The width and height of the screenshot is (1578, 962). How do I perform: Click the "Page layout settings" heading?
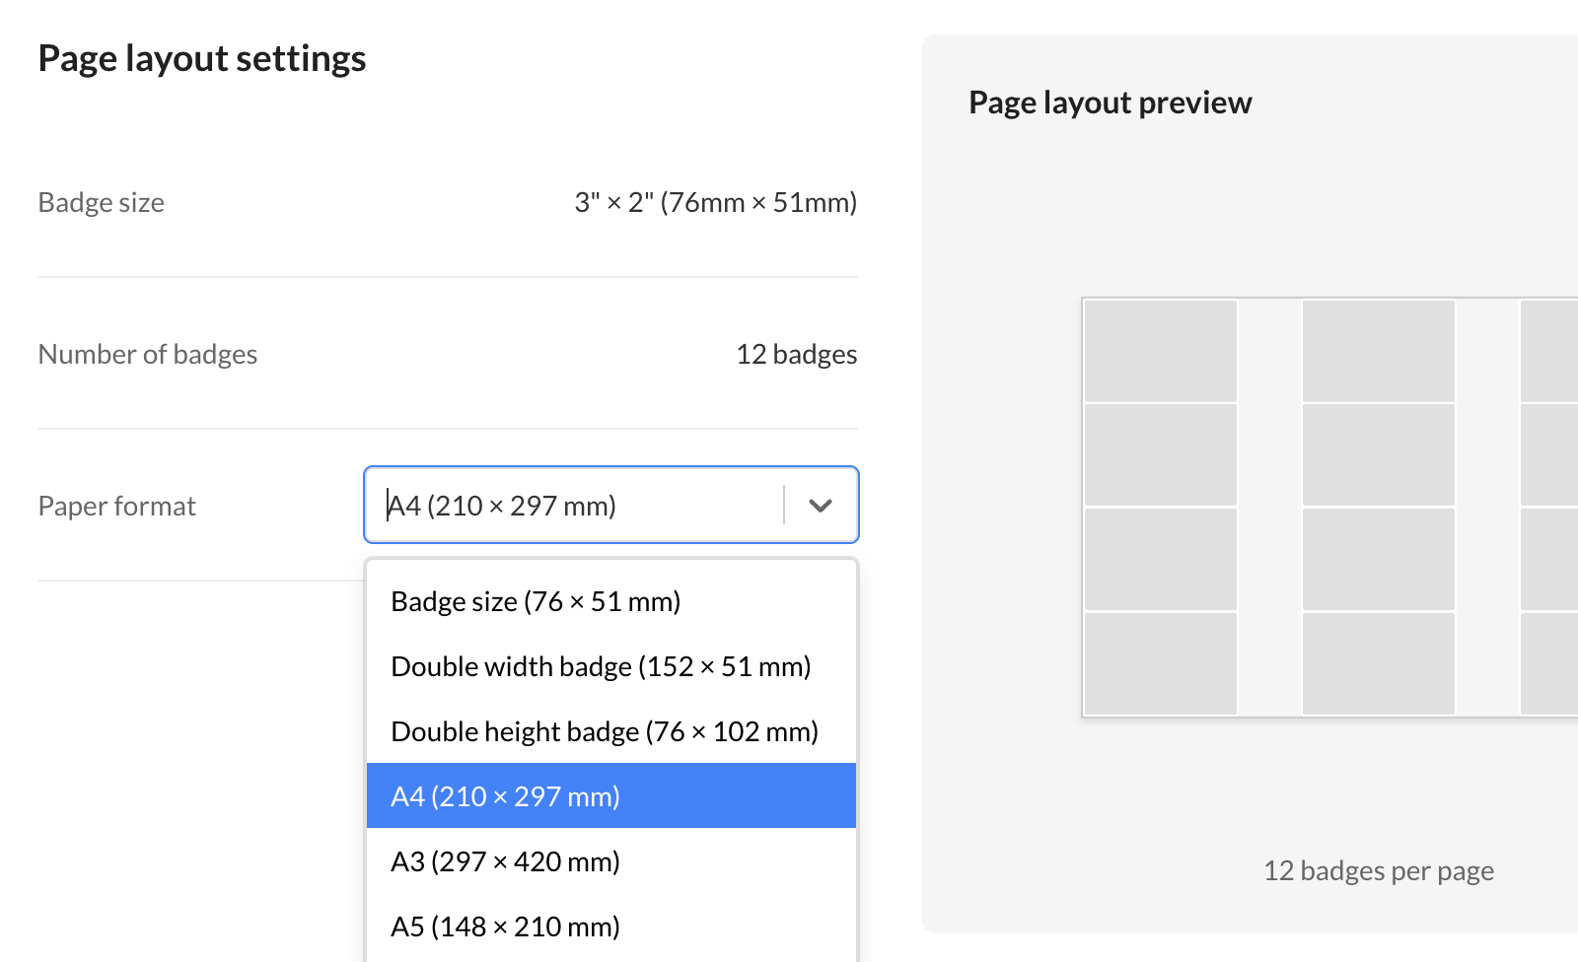(x=202, y=59)
